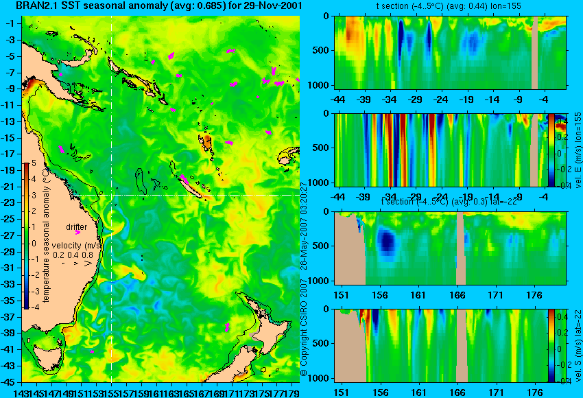Click the vel. S (m/s) lat=-22 color bar
583x398 pixels.
(551, 346)
